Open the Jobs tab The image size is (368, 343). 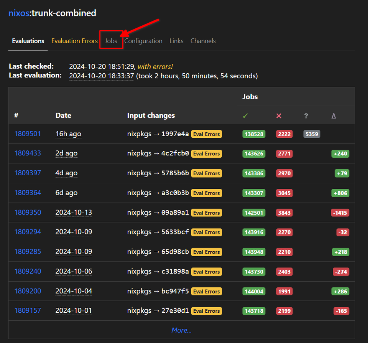(111, 41)
